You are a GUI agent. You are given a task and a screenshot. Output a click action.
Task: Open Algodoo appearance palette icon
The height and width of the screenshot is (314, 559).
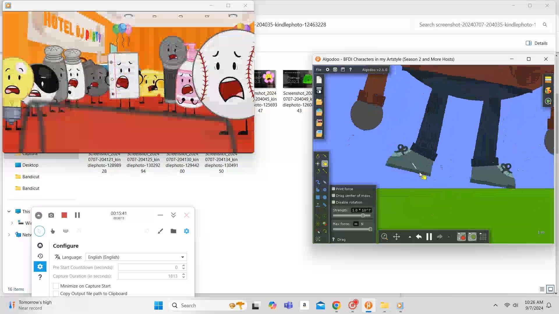tap(548, 90)
